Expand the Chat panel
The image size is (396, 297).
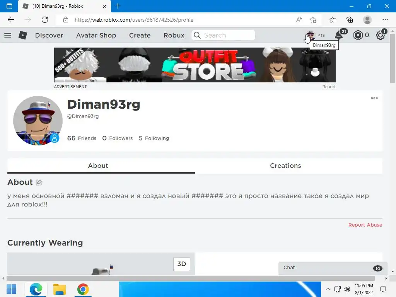333,268
